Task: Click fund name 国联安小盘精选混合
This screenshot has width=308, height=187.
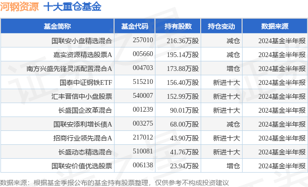Action: pyautogui.click(x=82, y=41)
